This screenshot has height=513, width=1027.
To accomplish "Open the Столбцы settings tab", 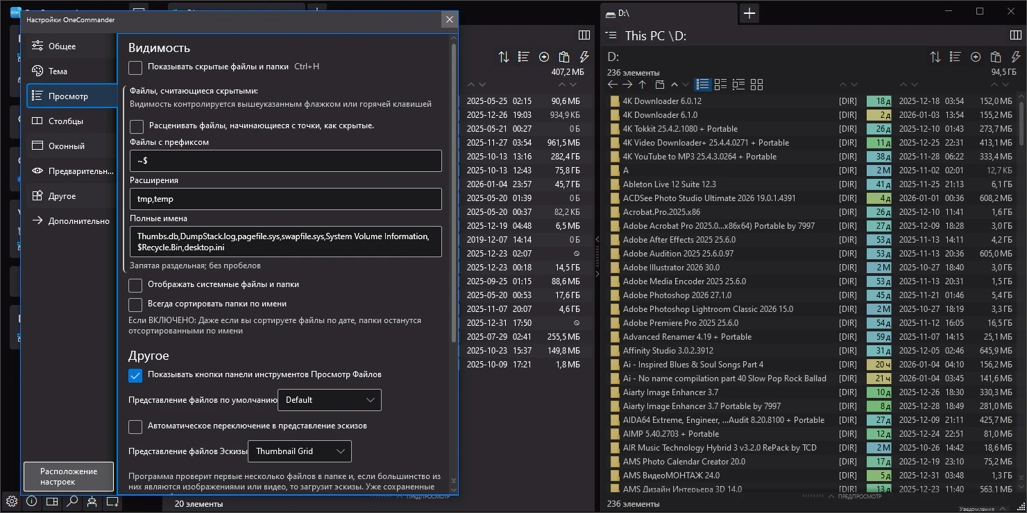I will (x=66, y=121).
